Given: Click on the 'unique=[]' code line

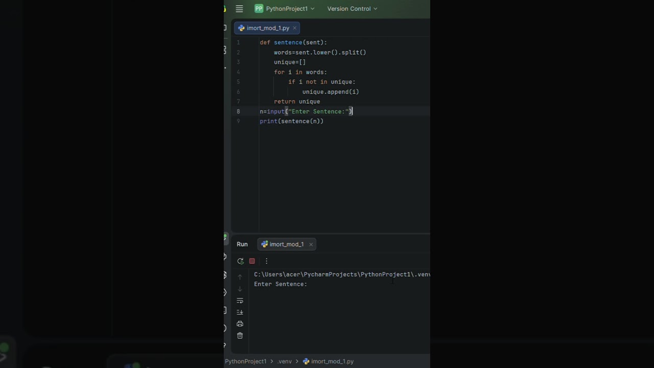Looking at the screenshot, I should pos(290,62).
